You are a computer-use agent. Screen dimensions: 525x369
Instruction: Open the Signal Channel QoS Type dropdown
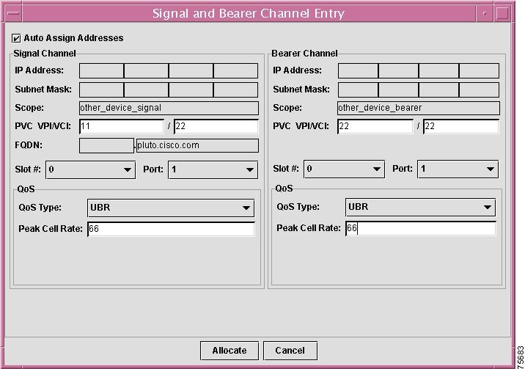point(170,208)
